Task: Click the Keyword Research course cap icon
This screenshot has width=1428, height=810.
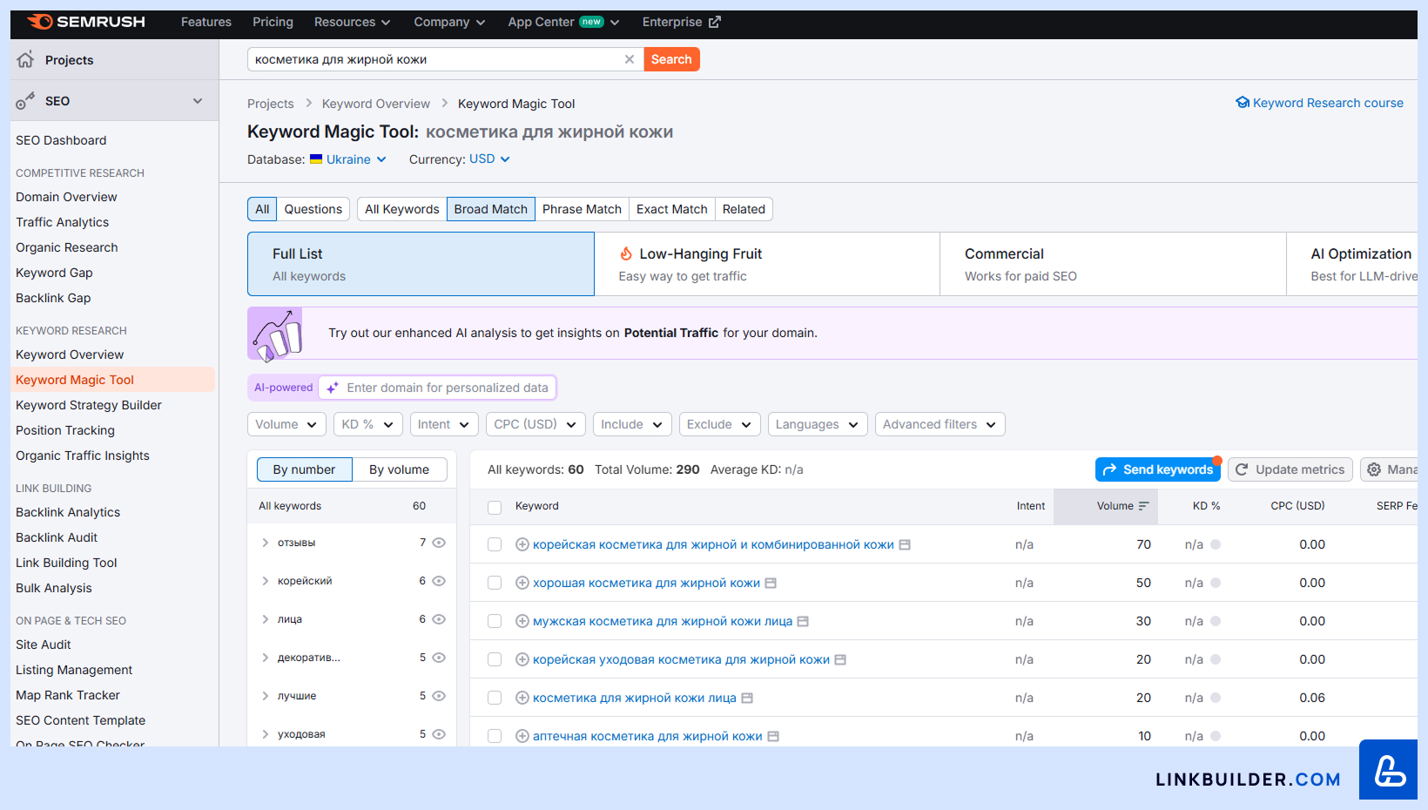Action: 1243,103
